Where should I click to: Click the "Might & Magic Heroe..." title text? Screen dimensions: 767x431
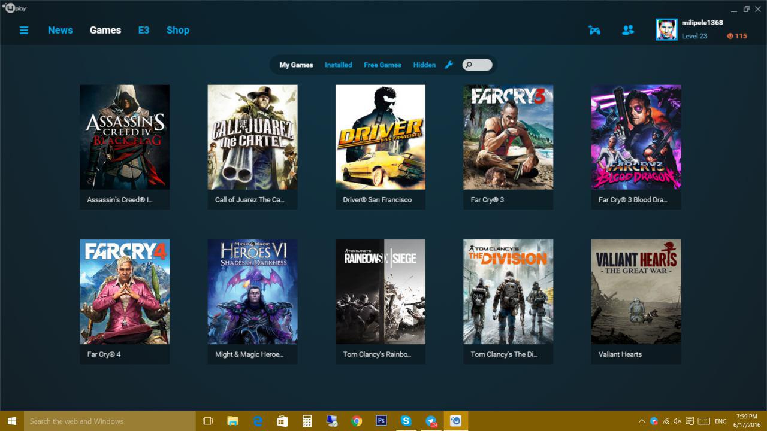click(x=249, y=354)
